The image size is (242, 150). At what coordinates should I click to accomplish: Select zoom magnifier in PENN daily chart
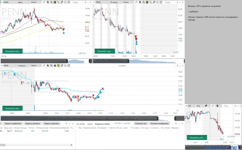coord(51,2)
